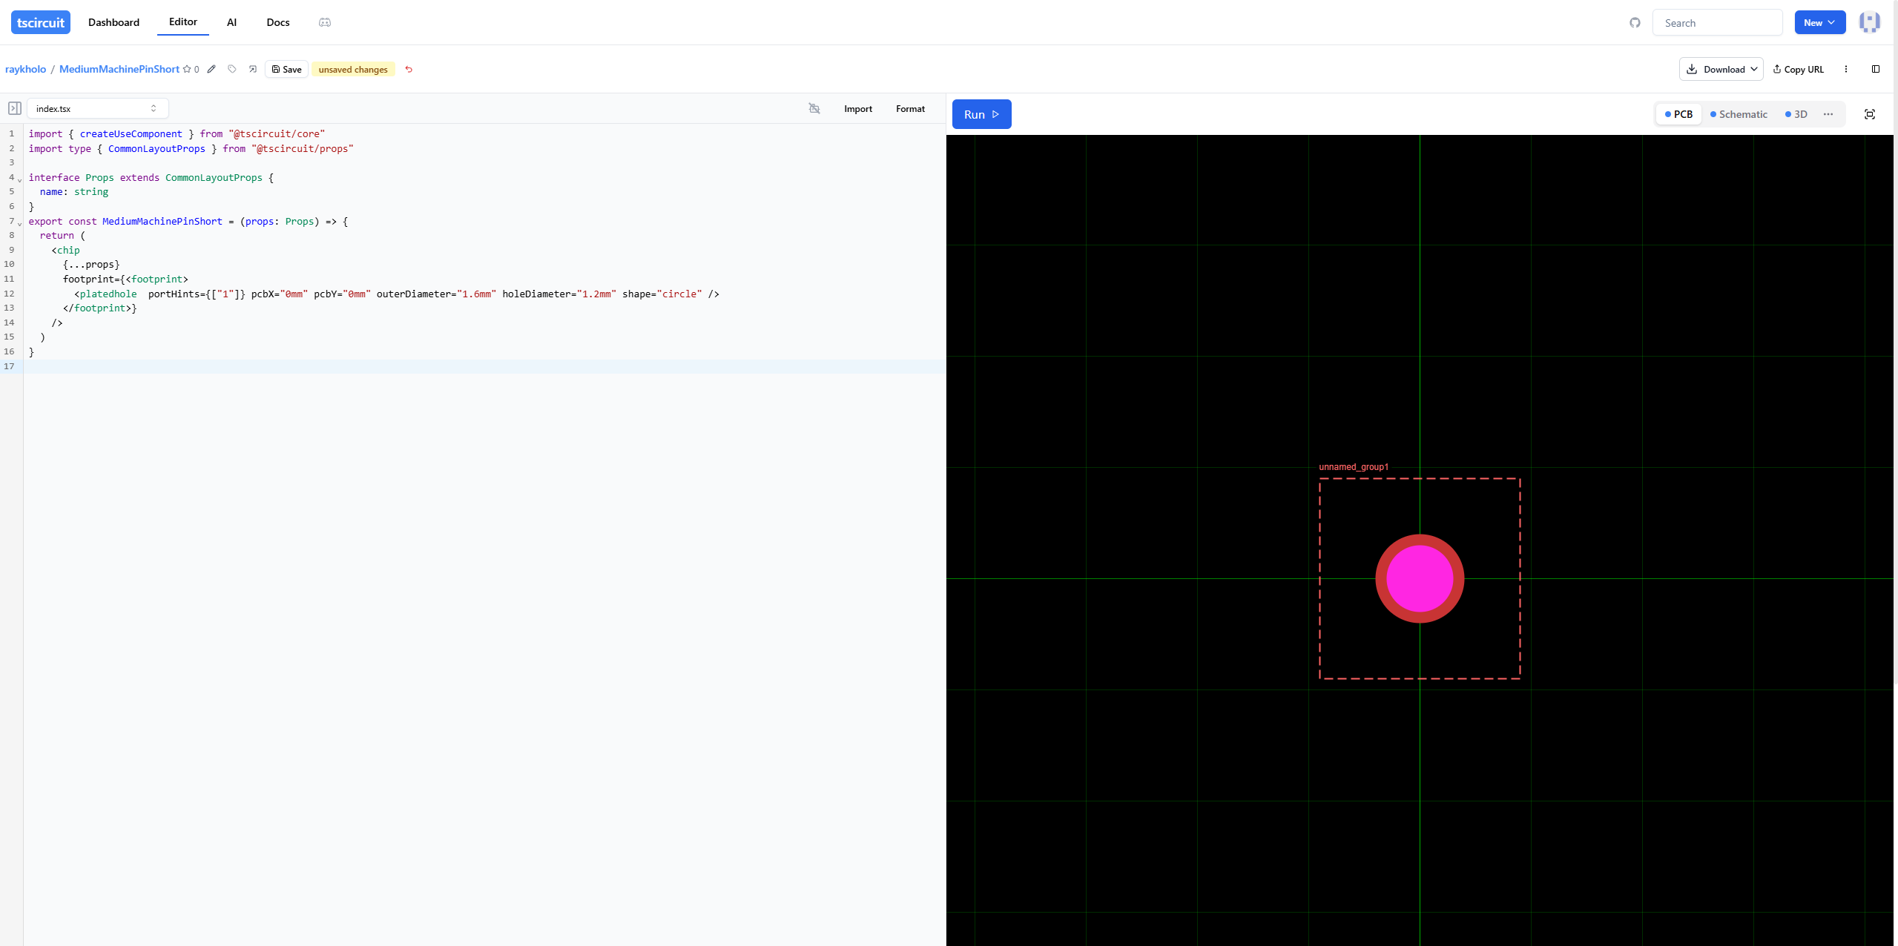Open the New dropdown button
1898x946 pixels.
pyautogui.click(x=1819, y=23)
